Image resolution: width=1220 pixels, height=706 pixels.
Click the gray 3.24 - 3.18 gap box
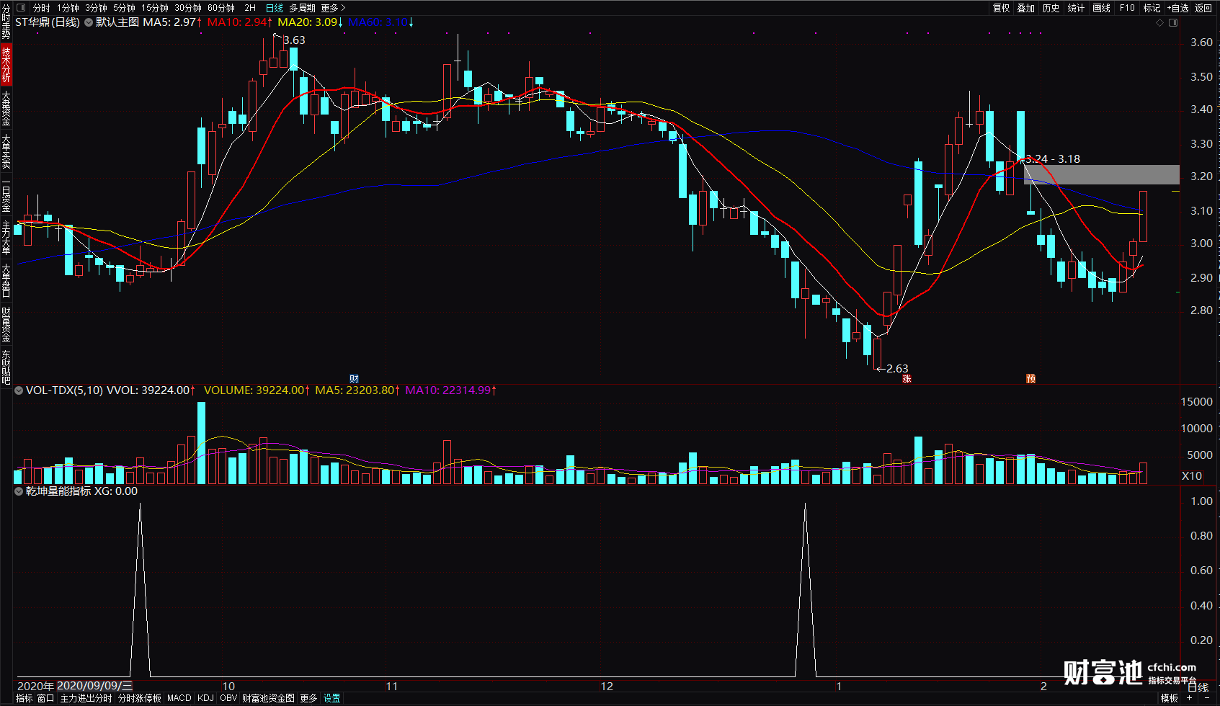[1102, 174]
